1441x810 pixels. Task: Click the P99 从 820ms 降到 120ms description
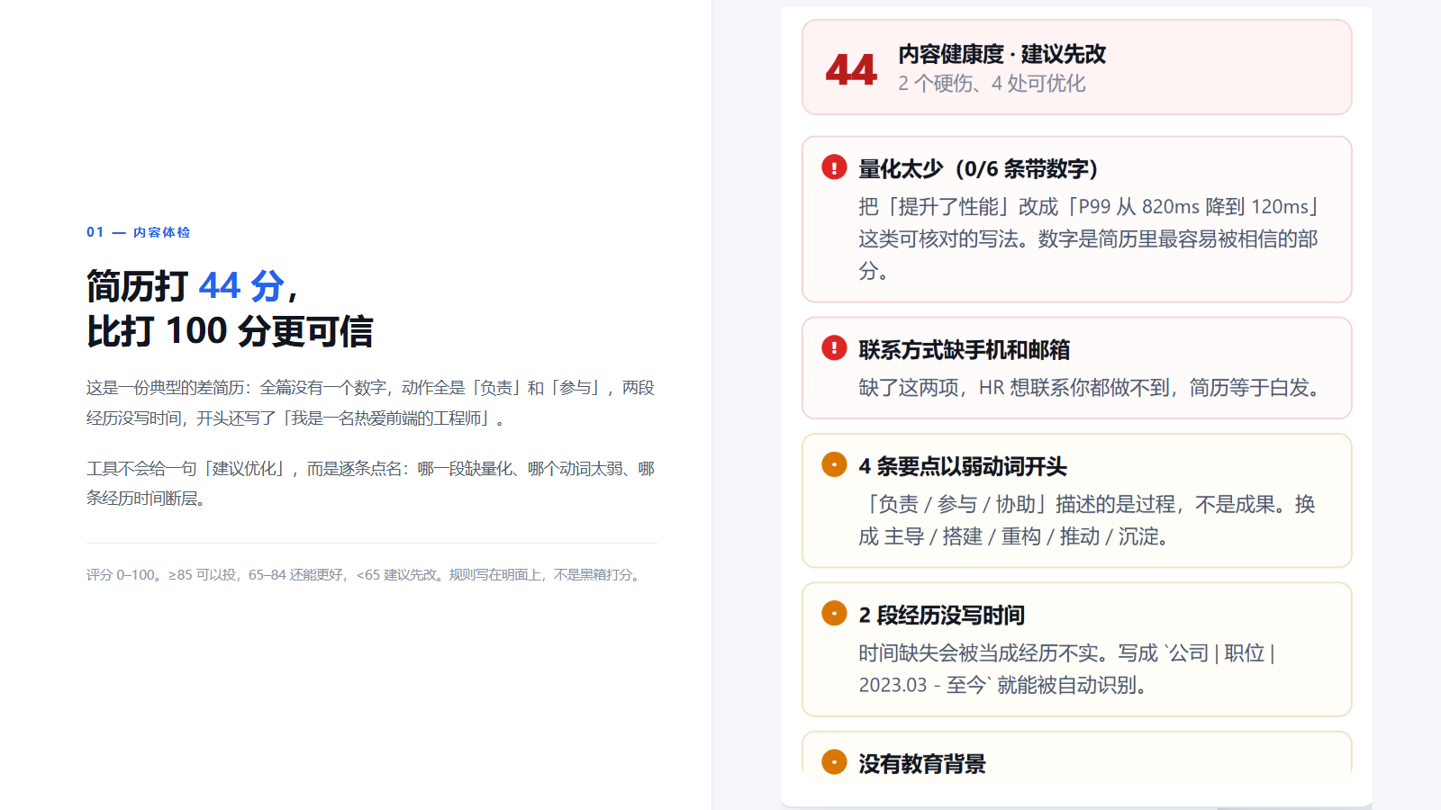(1088, 238)
